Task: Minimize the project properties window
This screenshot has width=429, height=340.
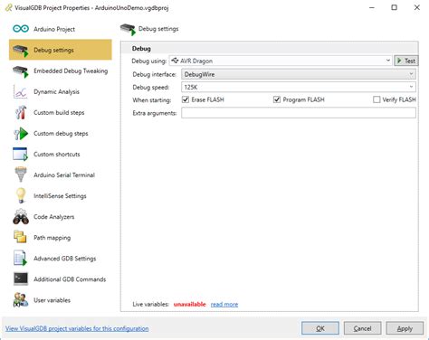Action: tap(372, 7)
